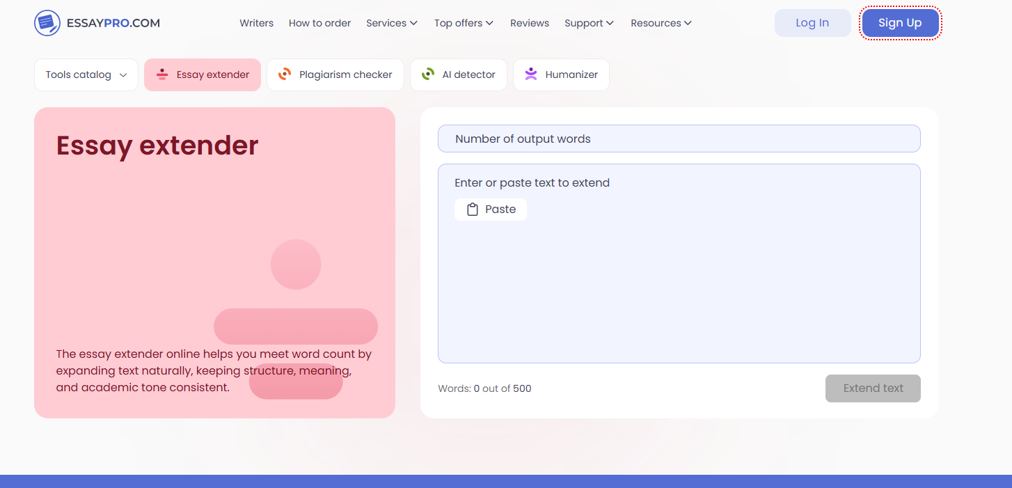Click the ESSAYPRO.COM brand text

coord(113,23)
